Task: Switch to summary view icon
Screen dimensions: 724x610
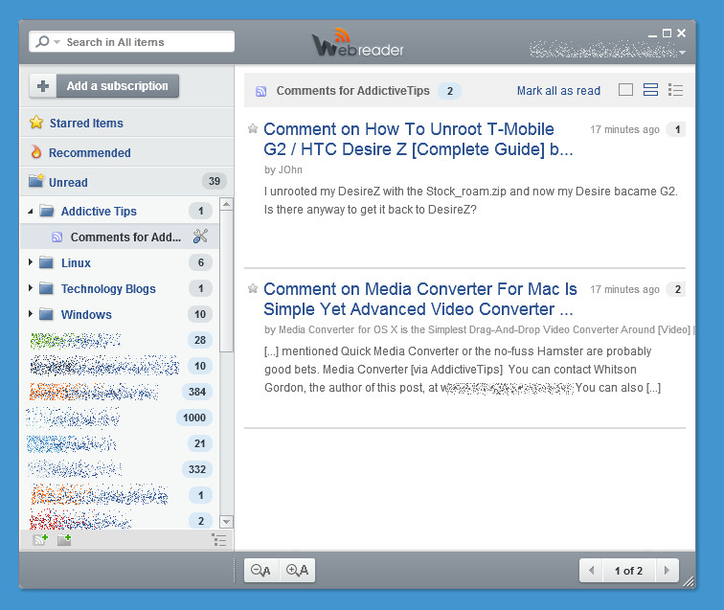Action: coord(650,90)
